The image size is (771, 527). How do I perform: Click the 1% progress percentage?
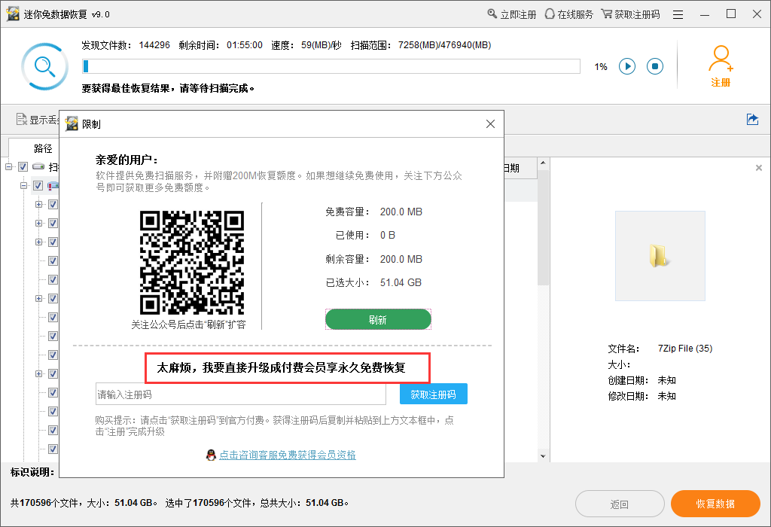coord(601,67)
